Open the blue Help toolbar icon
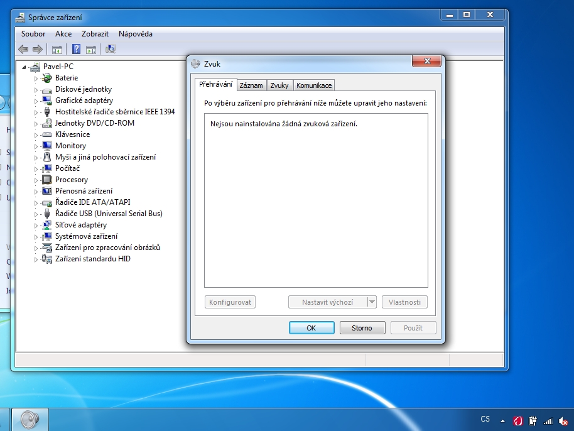 click(x=76, y=49)
